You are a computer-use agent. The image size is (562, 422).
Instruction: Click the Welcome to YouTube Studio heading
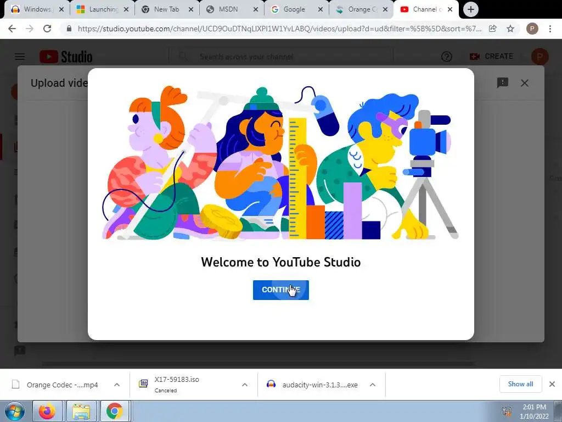pos(280,262)
